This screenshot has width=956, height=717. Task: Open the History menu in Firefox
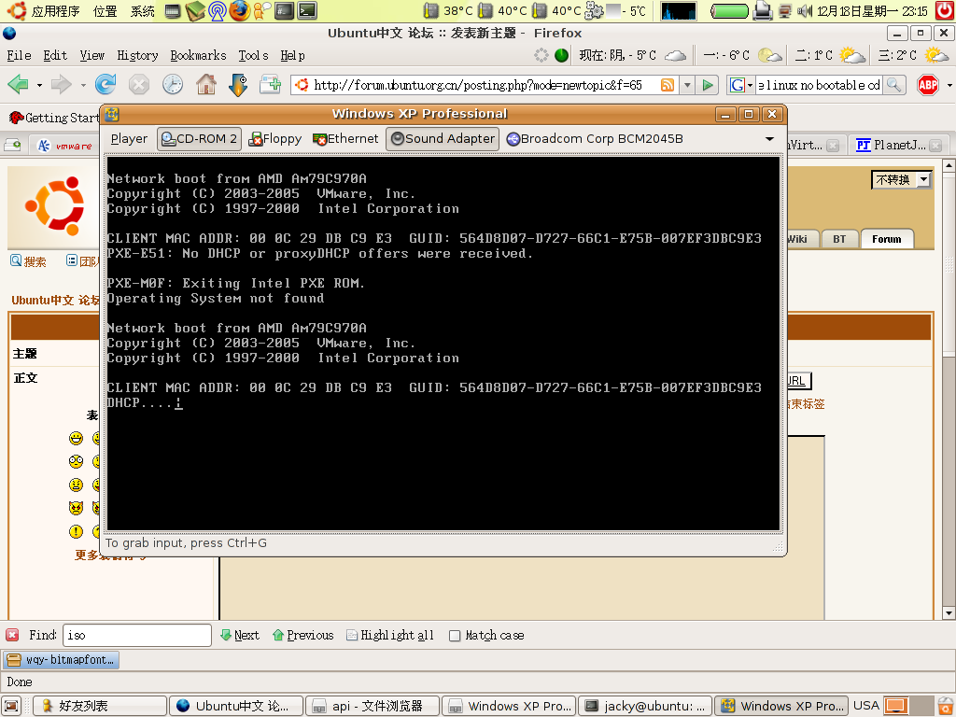click(x=137, y=55)
